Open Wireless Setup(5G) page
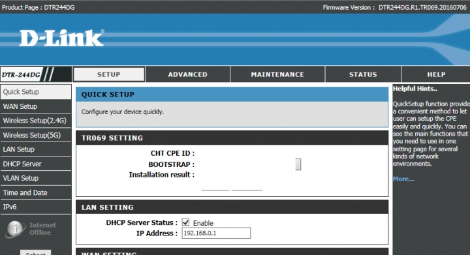This screenshot has height=255, width=470. tap(36, 135)
